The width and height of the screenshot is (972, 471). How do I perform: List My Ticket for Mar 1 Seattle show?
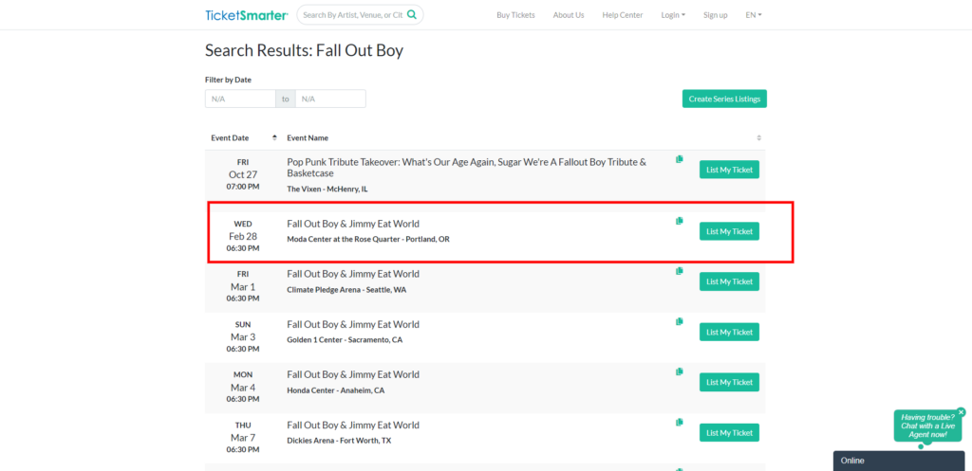729,281
